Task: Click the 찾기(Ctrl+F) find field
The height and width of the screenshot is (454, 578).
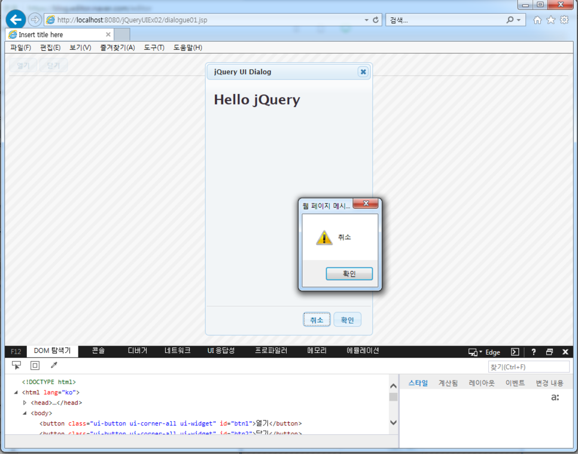Action: click(x=528, y=367)
